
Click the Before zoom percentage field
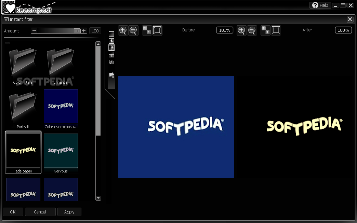(225, 30)
